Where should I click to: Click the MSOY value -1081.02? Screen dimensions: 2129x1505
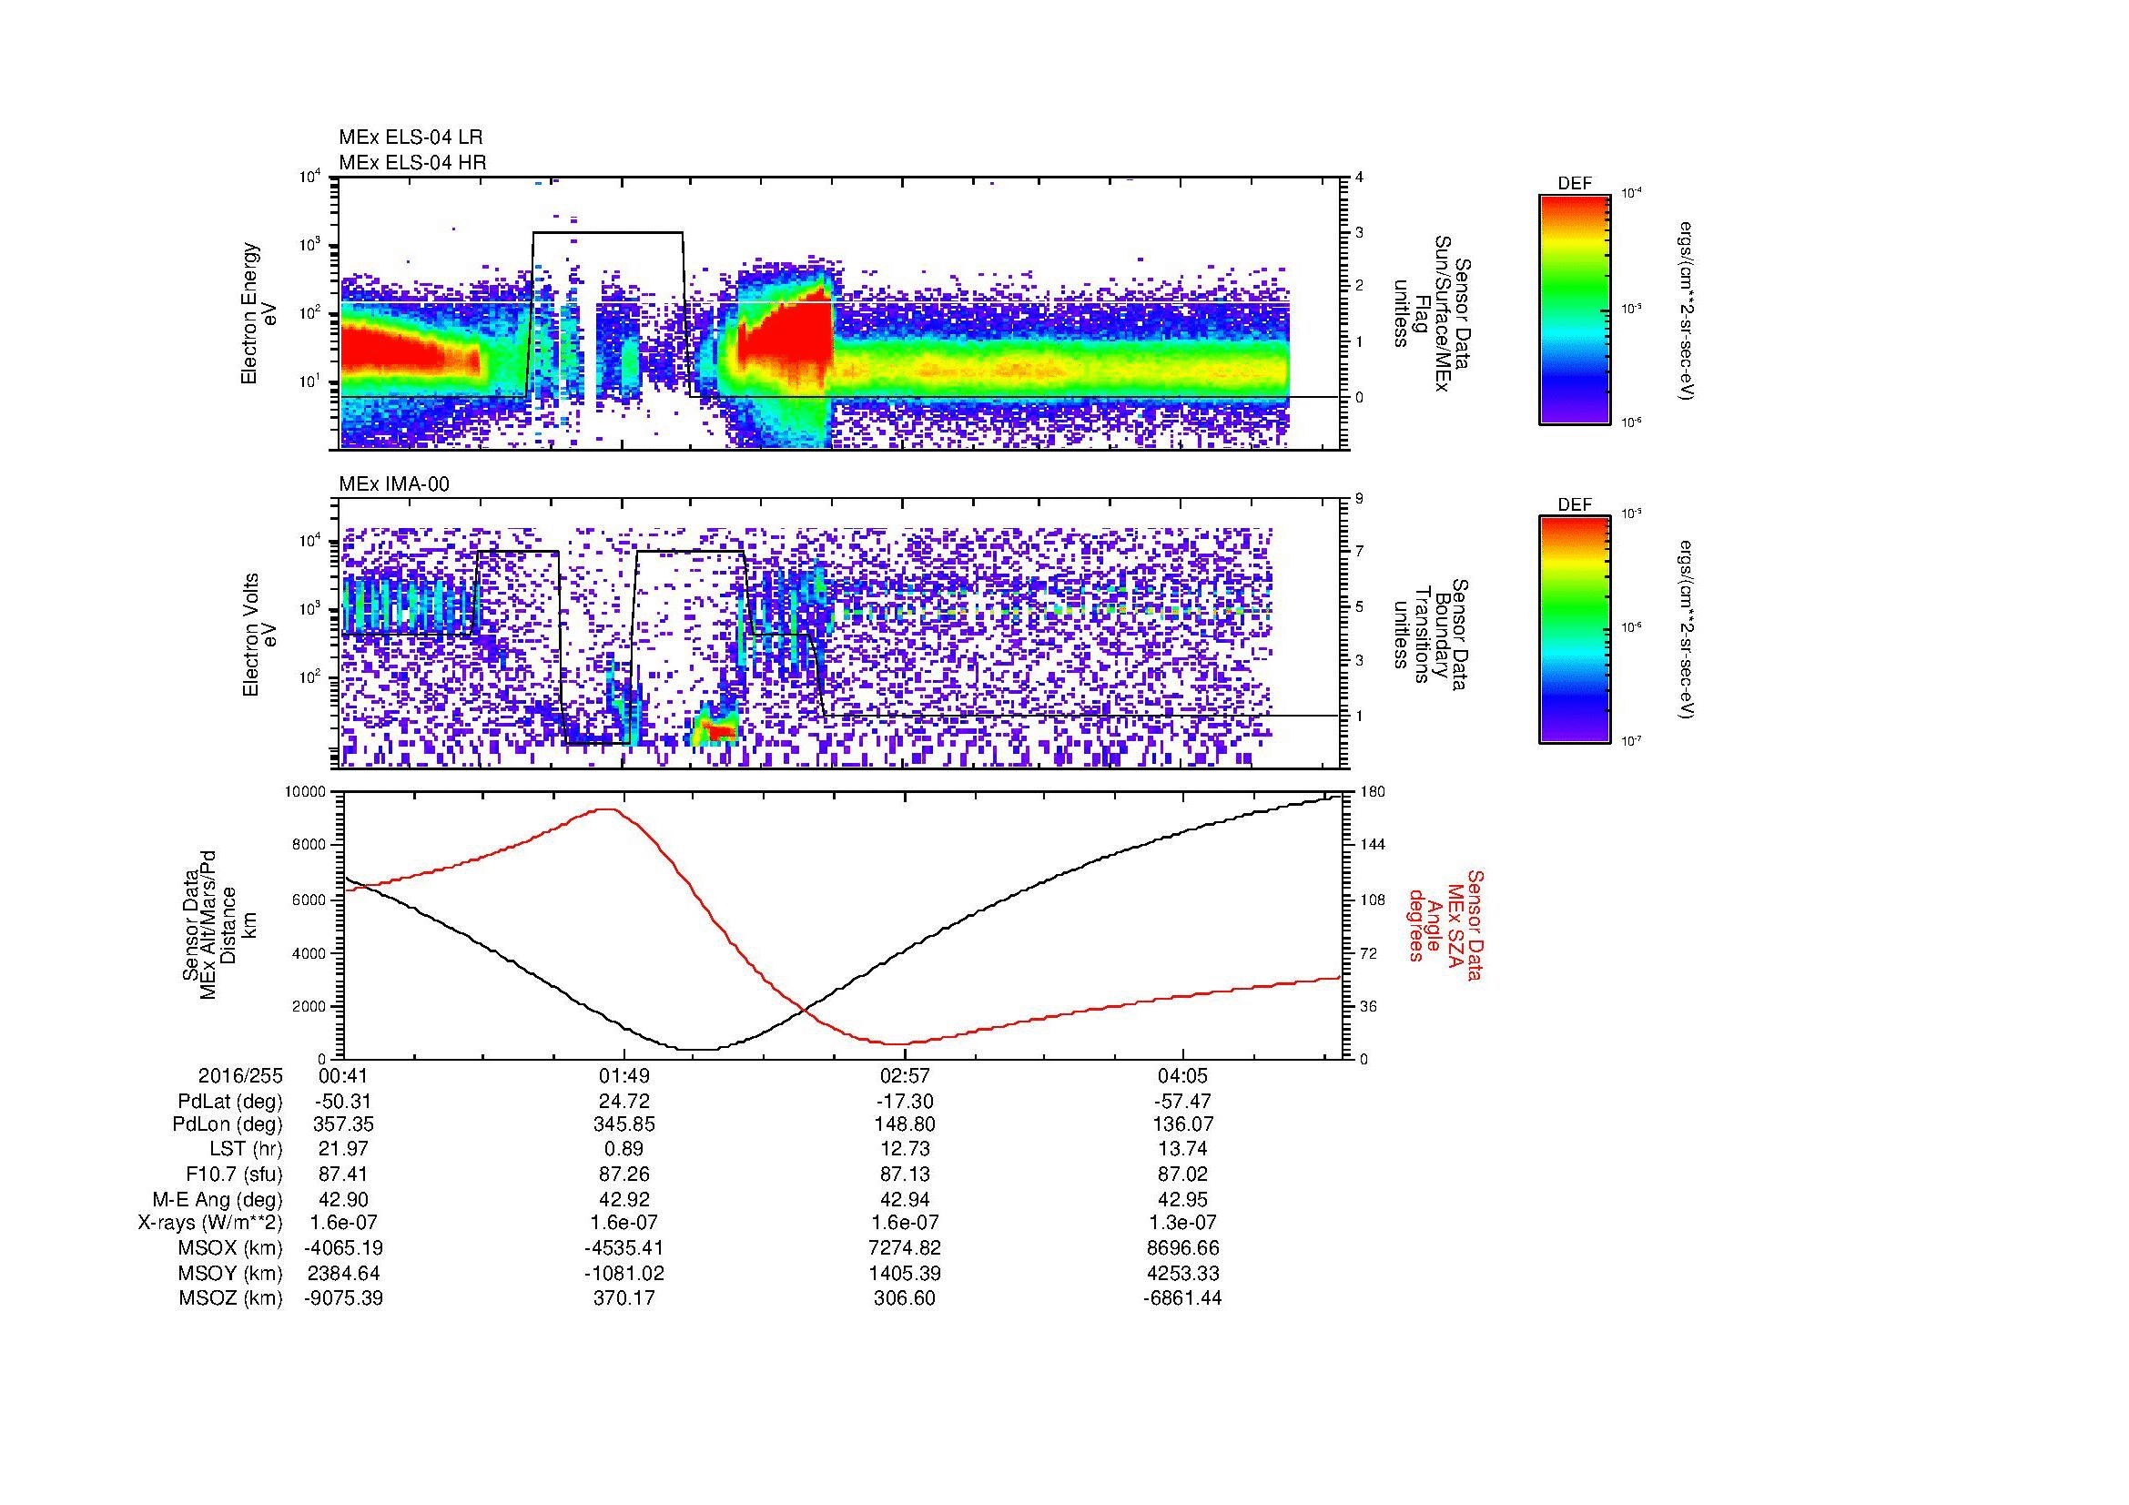(x=624, y=1273)
